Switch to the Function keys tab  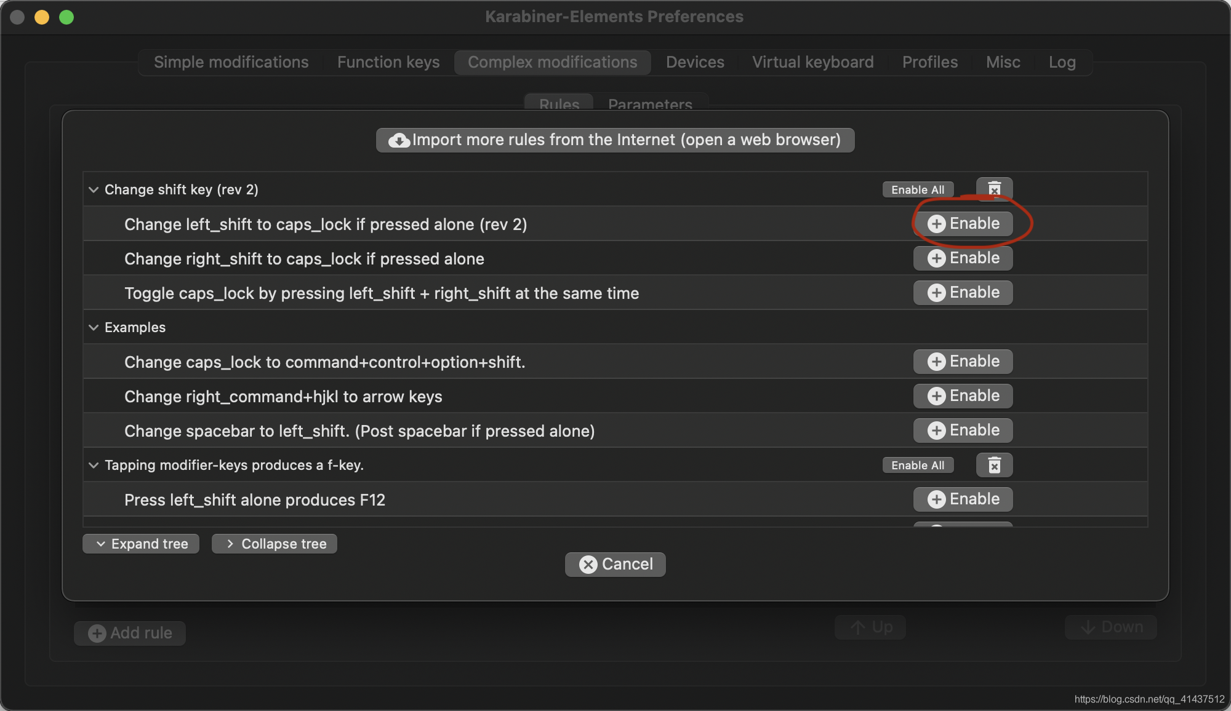click(x=388, y=62)
